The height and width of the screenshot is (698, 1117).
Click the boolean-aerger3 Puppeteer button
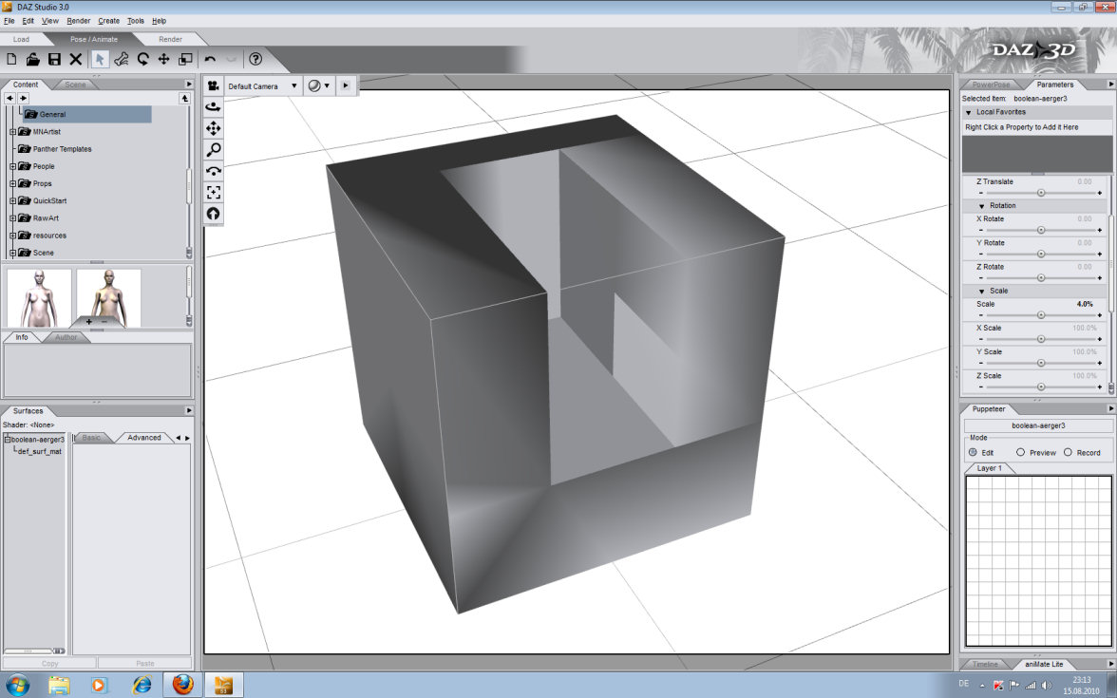[x=1038, y=425]
